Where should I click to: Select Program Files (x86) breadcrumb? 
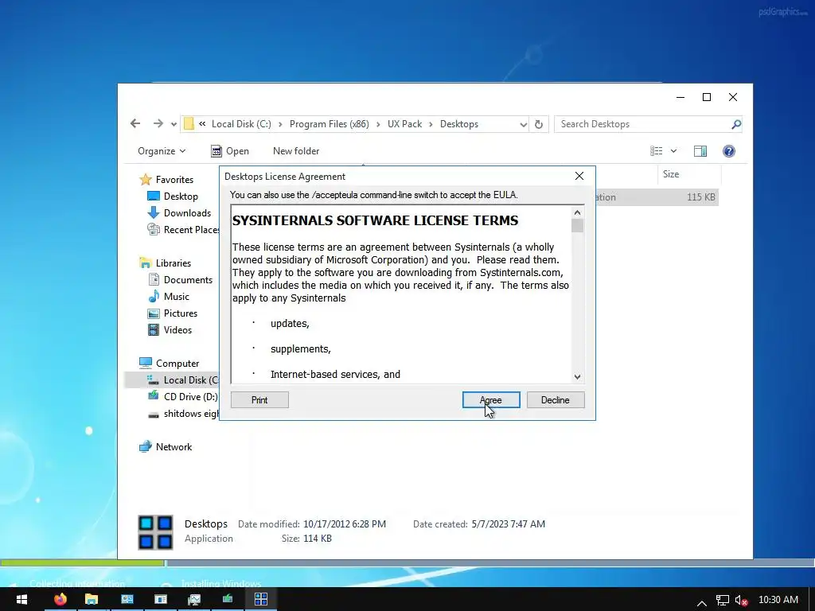pos(329,124)
